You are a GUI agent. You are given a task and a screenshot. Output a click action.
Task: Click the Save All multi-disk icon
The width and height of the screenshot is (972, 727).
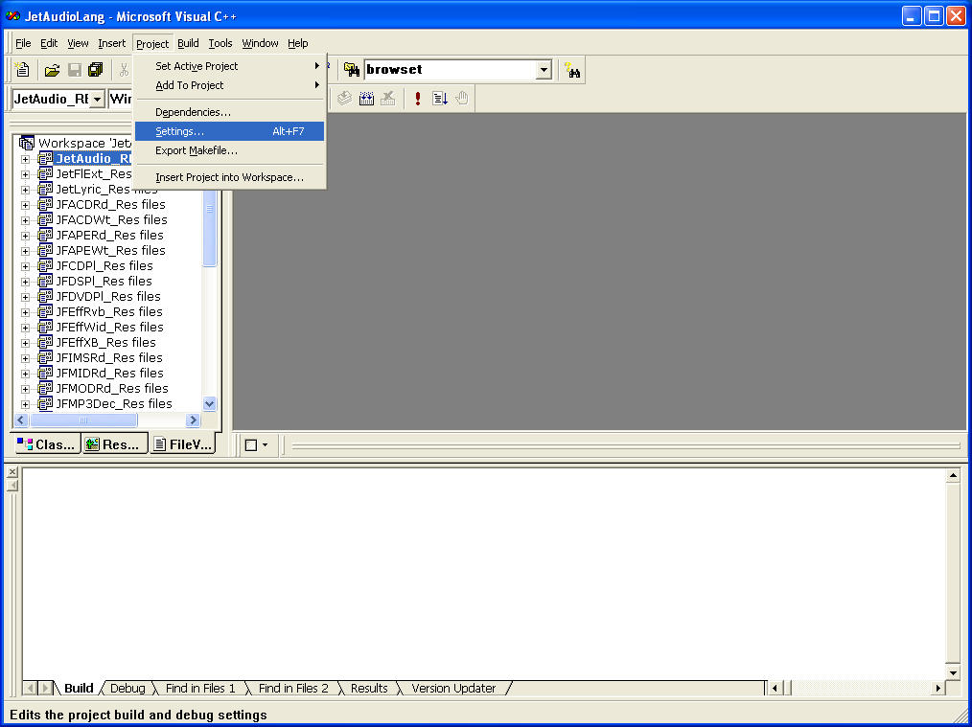pyautogui.click(x=96, y=70)
